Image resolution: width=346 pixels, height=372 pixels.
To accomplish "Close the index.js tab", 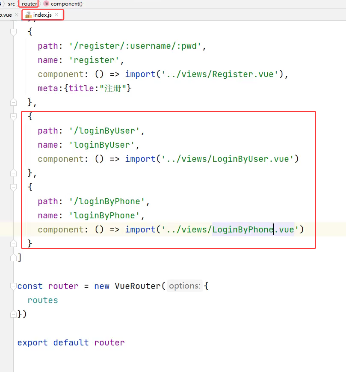I will coord(56,15).
